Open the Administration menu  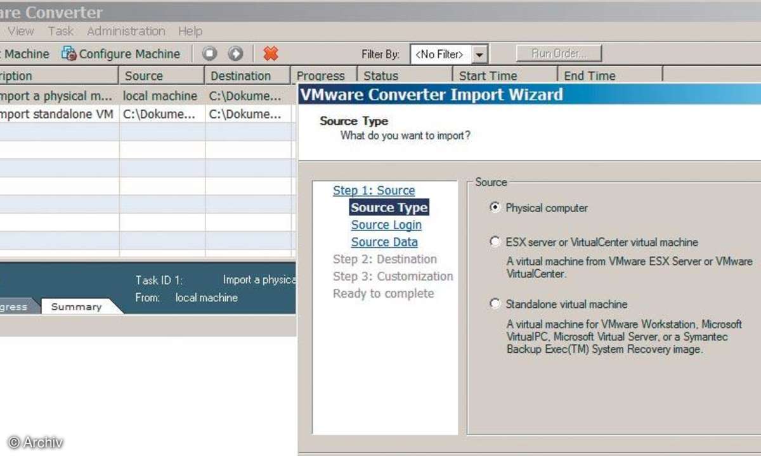pyautogui.click(x=126, y=31)
